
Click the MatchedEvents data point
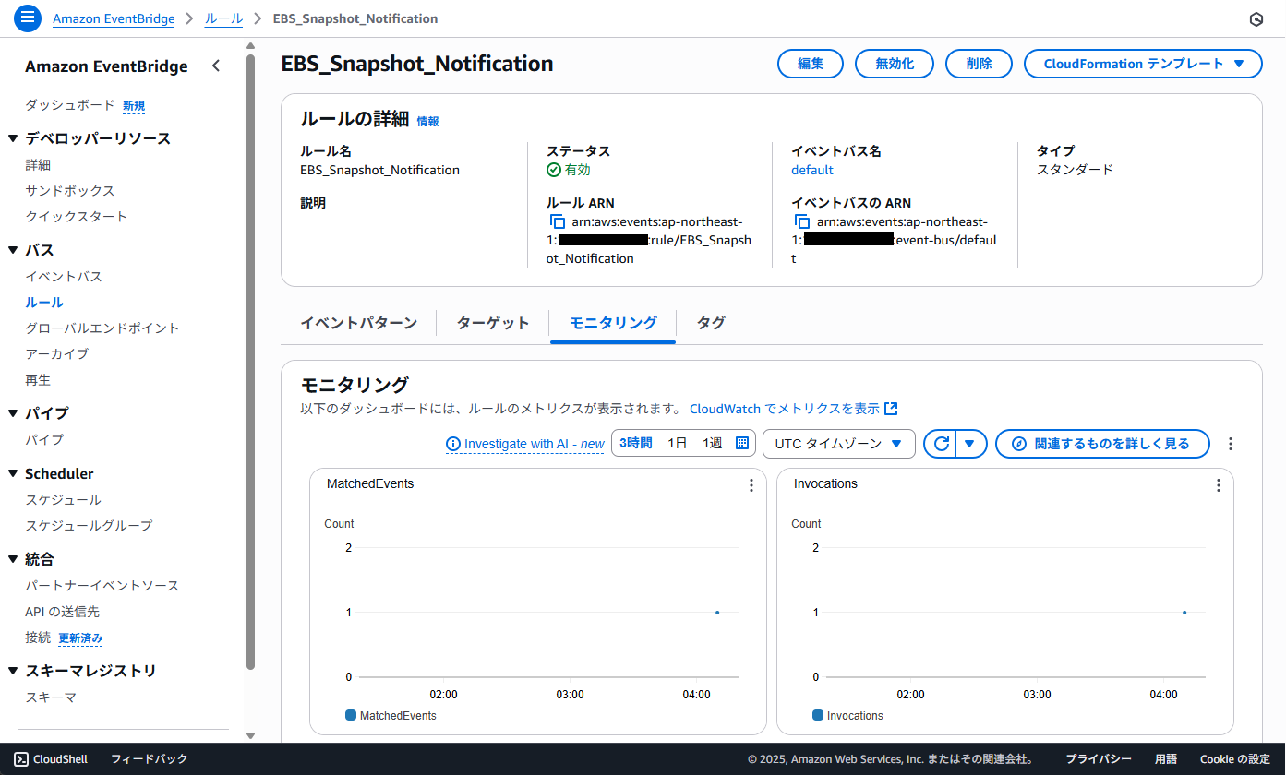(x=717, y=612)
